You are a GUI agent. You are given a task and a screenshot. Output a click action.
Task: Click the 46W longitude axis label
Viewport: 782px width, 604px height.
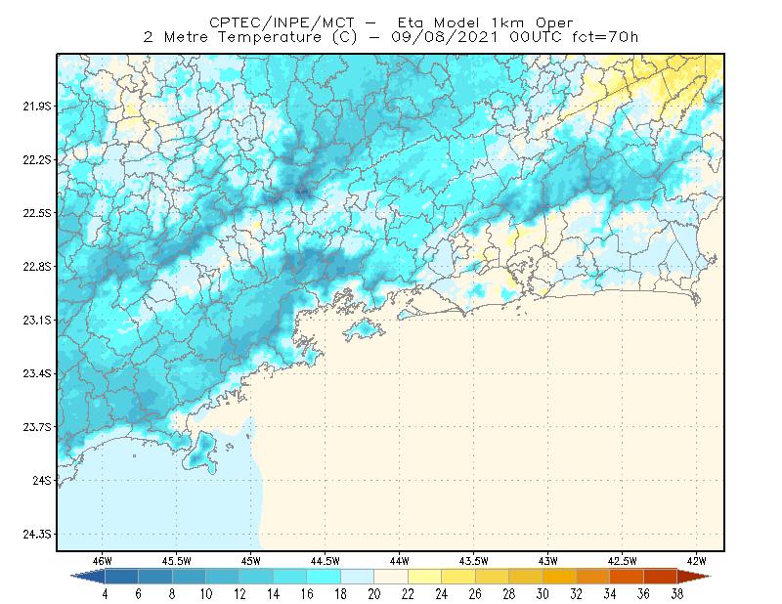103,561
